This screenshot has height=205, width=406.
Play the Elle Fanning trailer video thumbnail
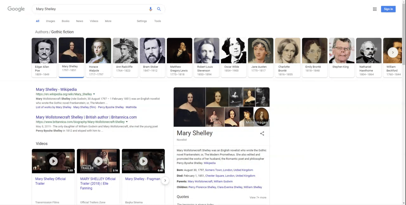[x=98, y=161]
